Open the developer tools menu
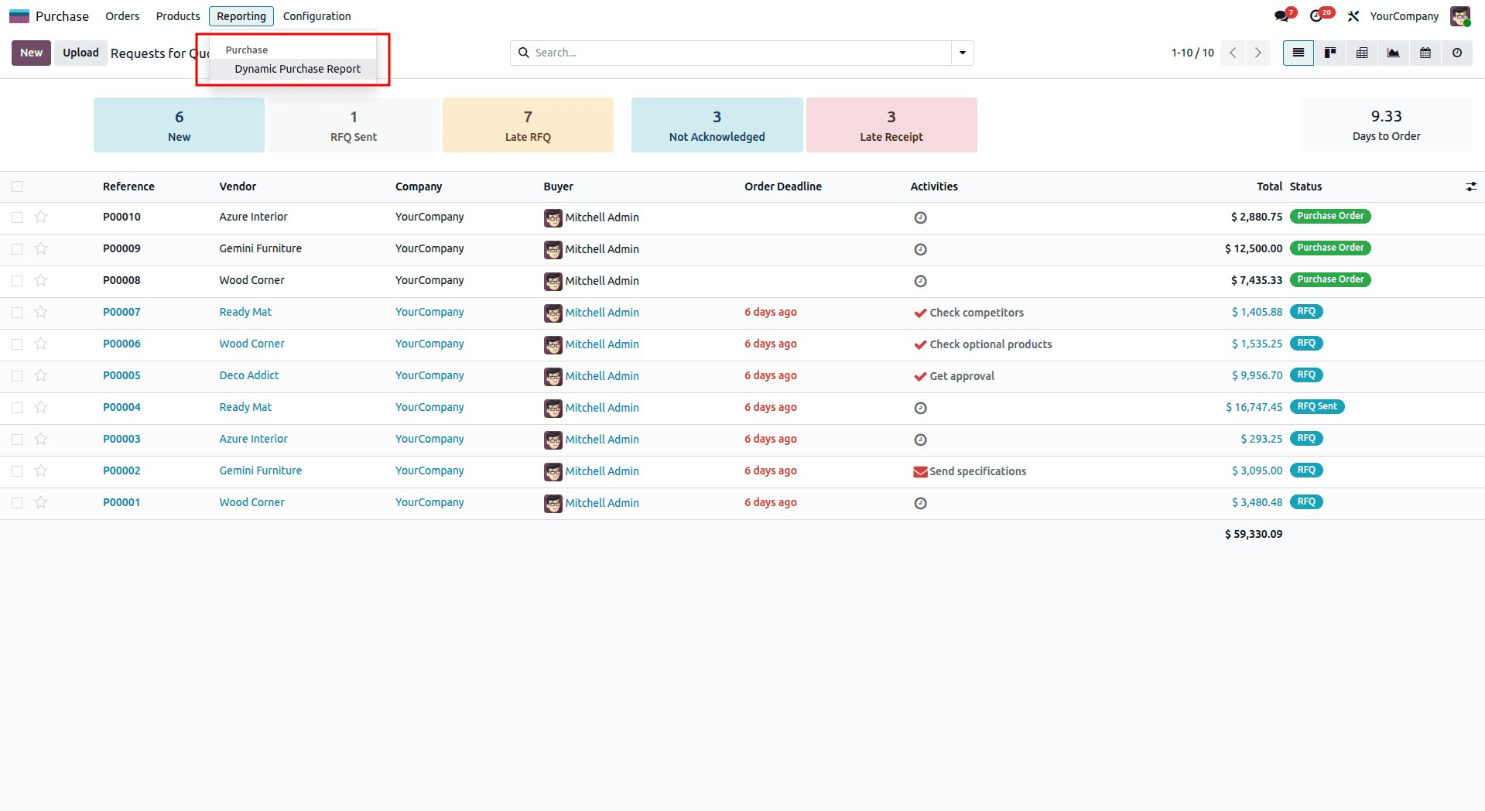Viewport: 1485px width, 811px height. pos(1353,15)
